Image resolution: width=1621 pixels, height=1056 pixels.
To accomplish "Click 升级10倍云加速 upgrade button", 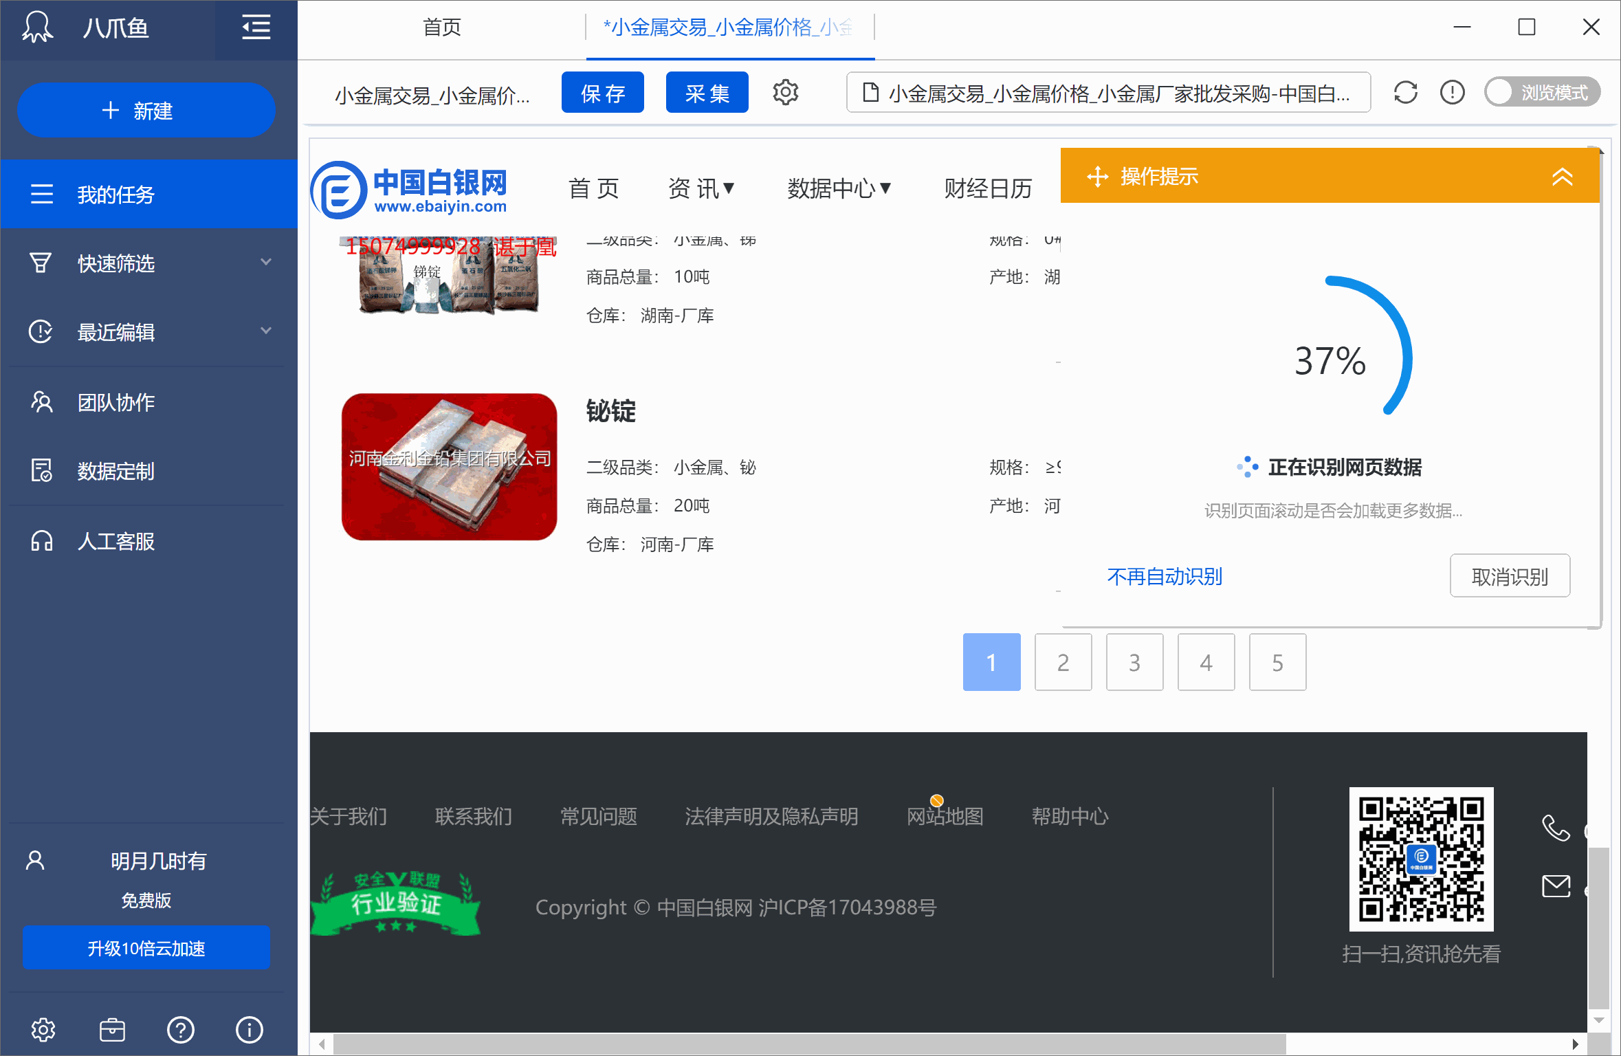I will tap(146, 948).
